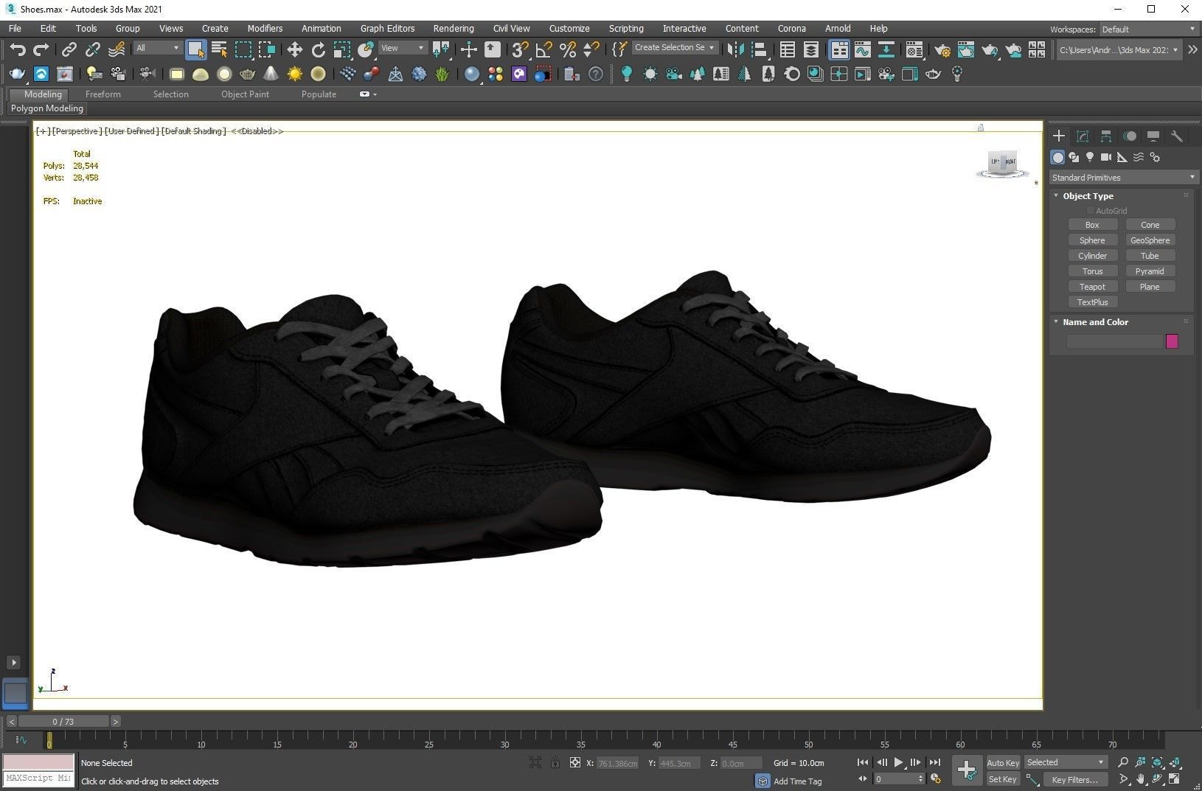Activate the Select and Rotate tool
Viewport: 1202px width, 791px height.
[318, 49]
